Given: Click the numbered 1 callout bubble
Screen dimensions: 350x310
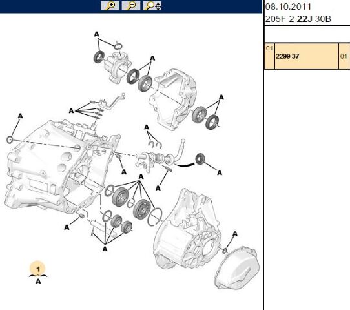Looking at the screenshot, I should pos(37,269).
